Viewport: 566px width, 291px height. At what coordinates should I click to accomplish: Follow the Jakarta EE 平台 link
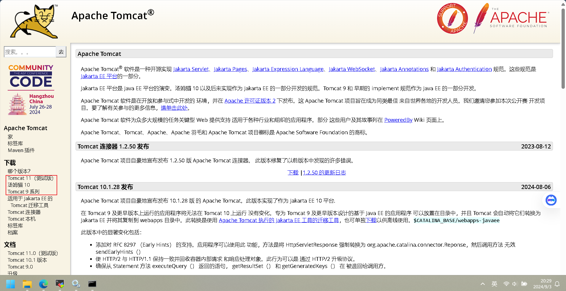pyautogui.click(x=99, y=76)
